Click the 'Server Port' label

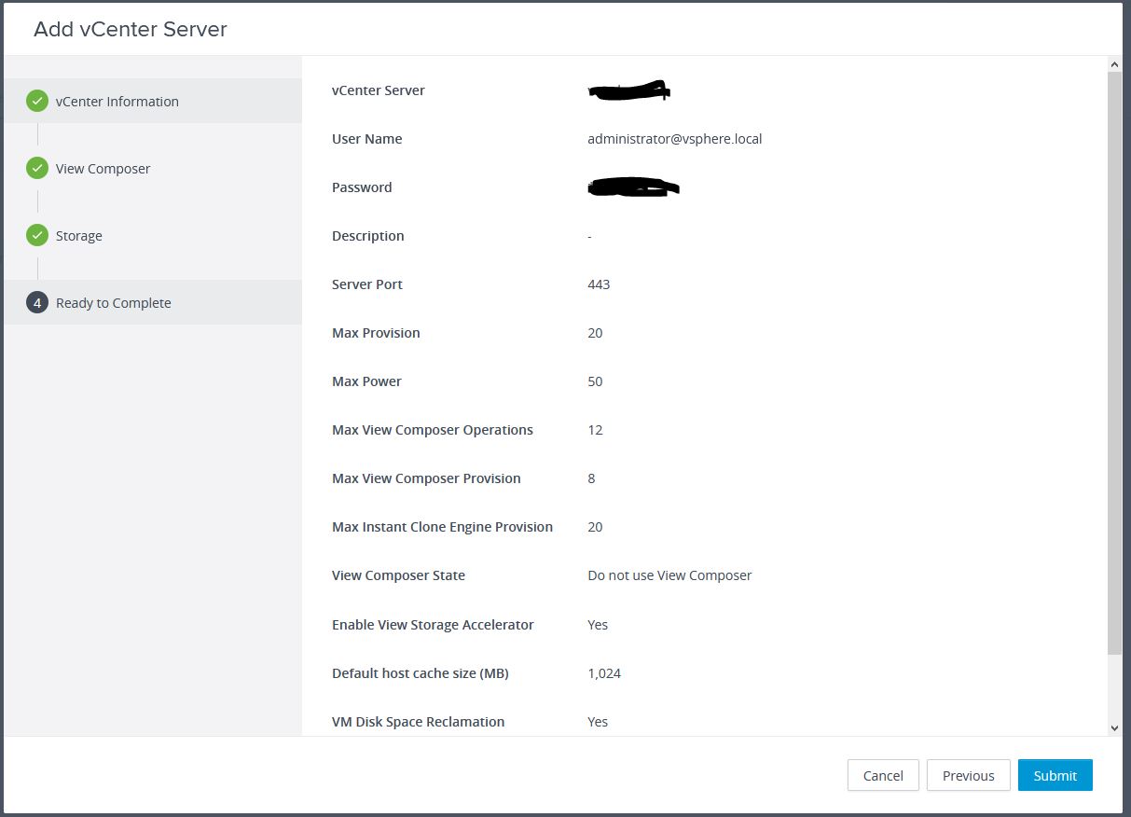(x=367, y=284)
